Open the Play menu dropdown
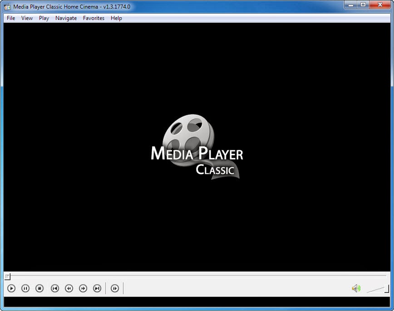This screenshot has width=394, height=311. point(44,18)
